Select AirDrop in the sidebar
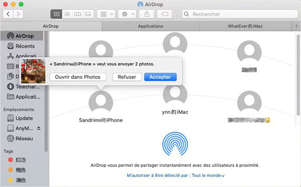The image size is (301, 187). click(x=22, y=36)
